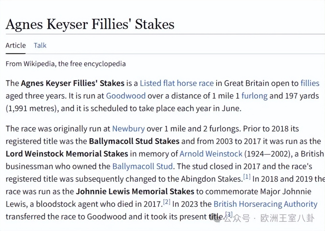The width and height of the screenshot is (325, 231).
Task: Open the British Horseracing Authority link
Action: pos(265,204)
